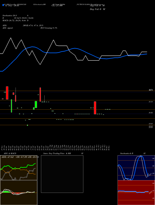
Task: Select the '28.28' price level label
Action: click(151, 102)
